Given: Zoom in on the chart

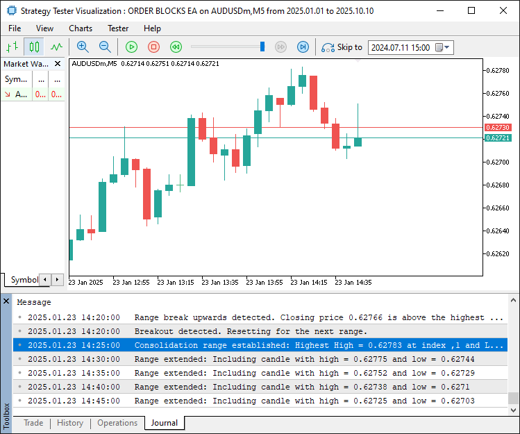Looking at the screenshot, I should click(83, 47).
